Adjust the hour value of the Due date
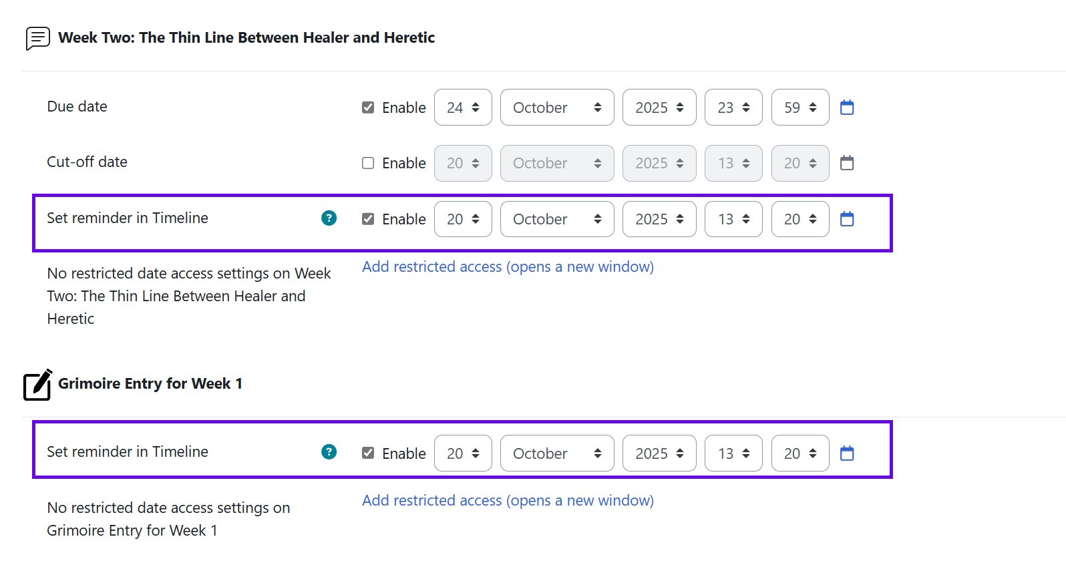 (x=733, y=107)
